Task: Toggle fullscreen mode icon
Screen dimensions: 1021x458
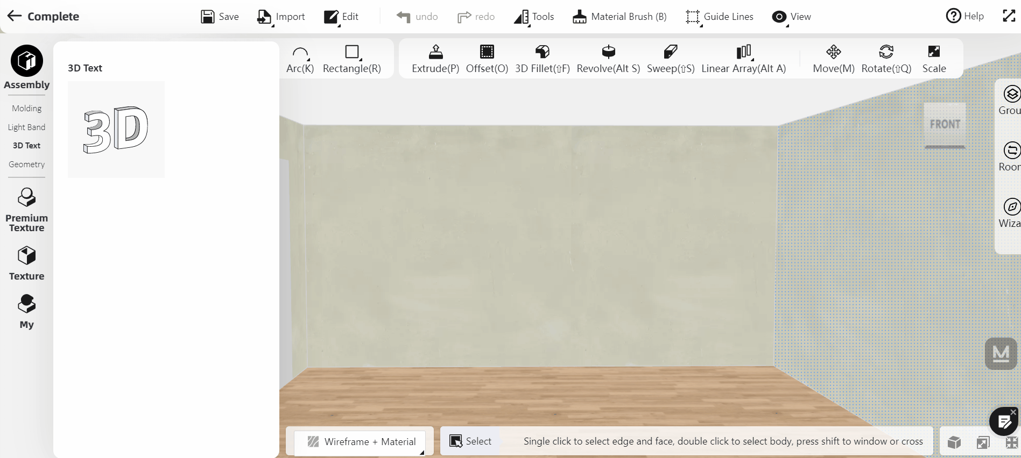Action: (x=1009, y=16)
